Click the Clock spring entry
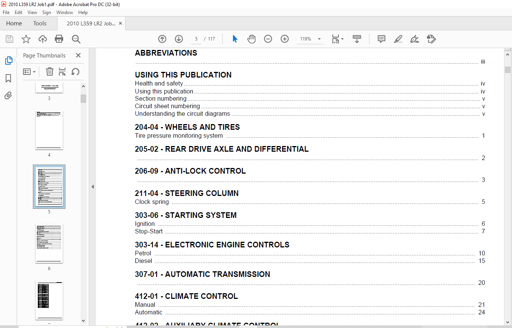 click(152, 202)
